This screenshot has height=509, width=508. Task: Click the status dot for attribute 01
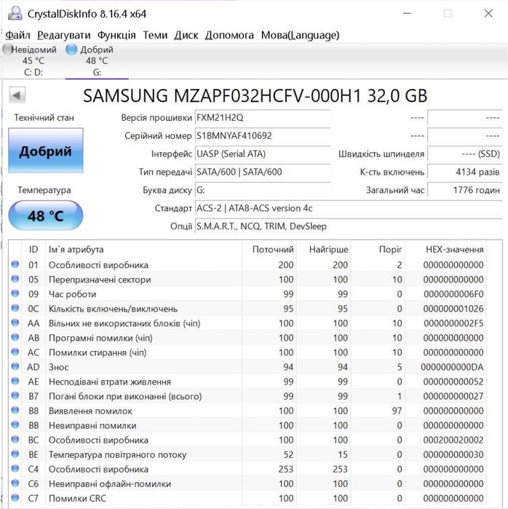15,264
